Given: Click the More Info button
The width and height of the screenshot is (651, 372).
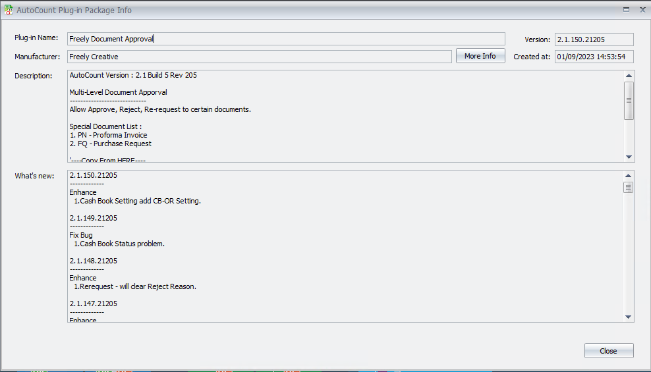Looking at the screenshot, I should pos(480,56).
